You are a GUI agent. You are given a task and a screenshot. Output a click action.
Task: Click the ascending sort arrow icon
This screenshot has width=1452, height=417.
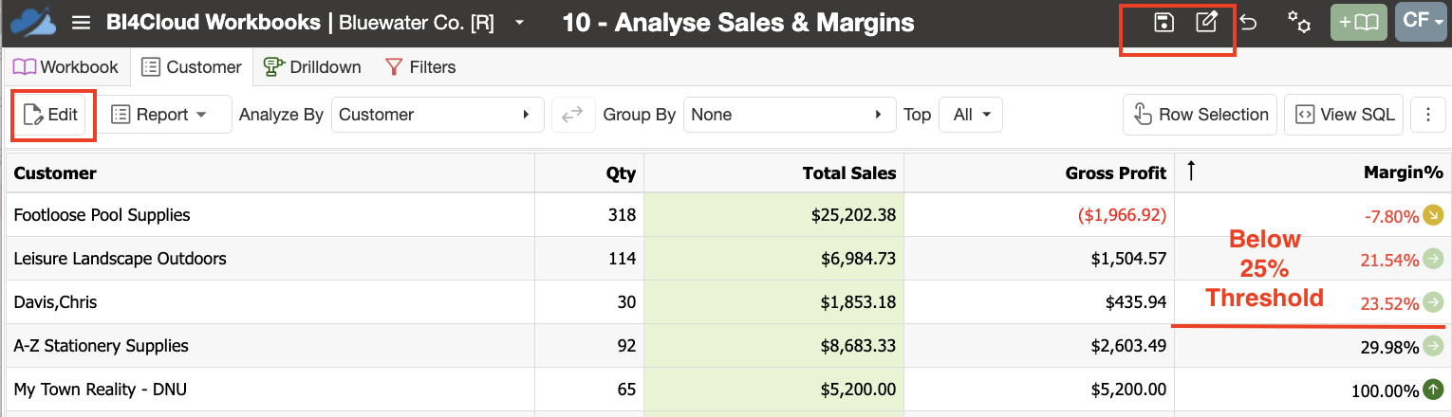1192,172
